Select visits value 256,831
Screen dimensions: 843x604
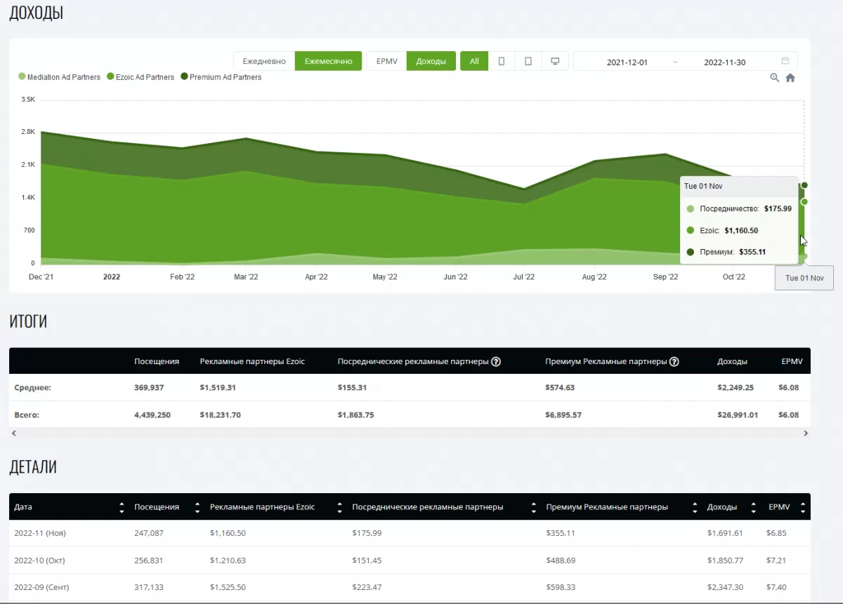[x=149, y=561]
